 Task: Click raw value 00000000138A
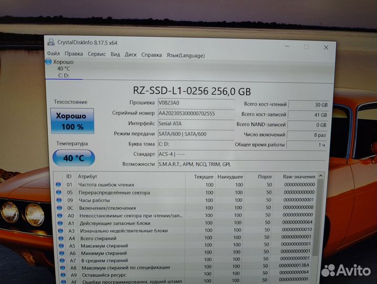click(x=294, y=265)
